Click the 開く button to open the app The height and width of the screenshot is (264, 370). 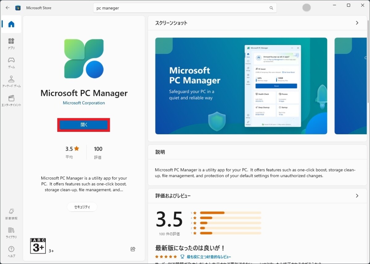click(84, 125)
